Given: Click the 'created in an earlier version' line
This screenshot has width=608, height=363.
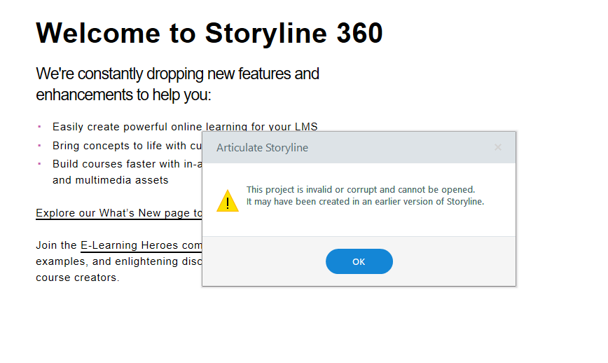Looking at the screenshot, I should tap(365, 201).
